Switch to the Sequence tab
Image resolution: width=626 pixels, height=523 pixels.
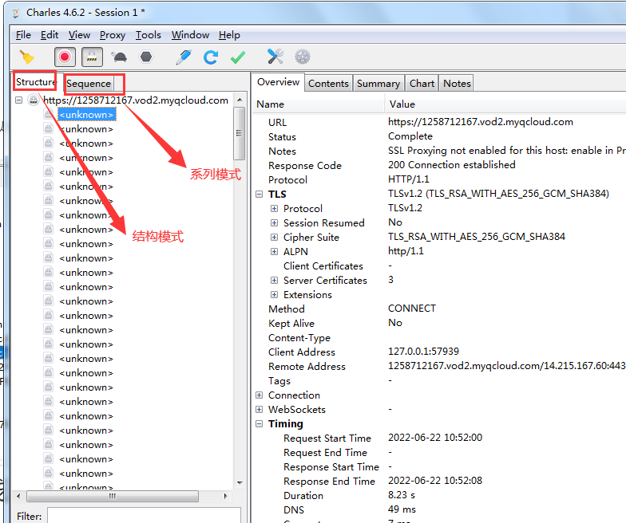[x=89, y=84]
